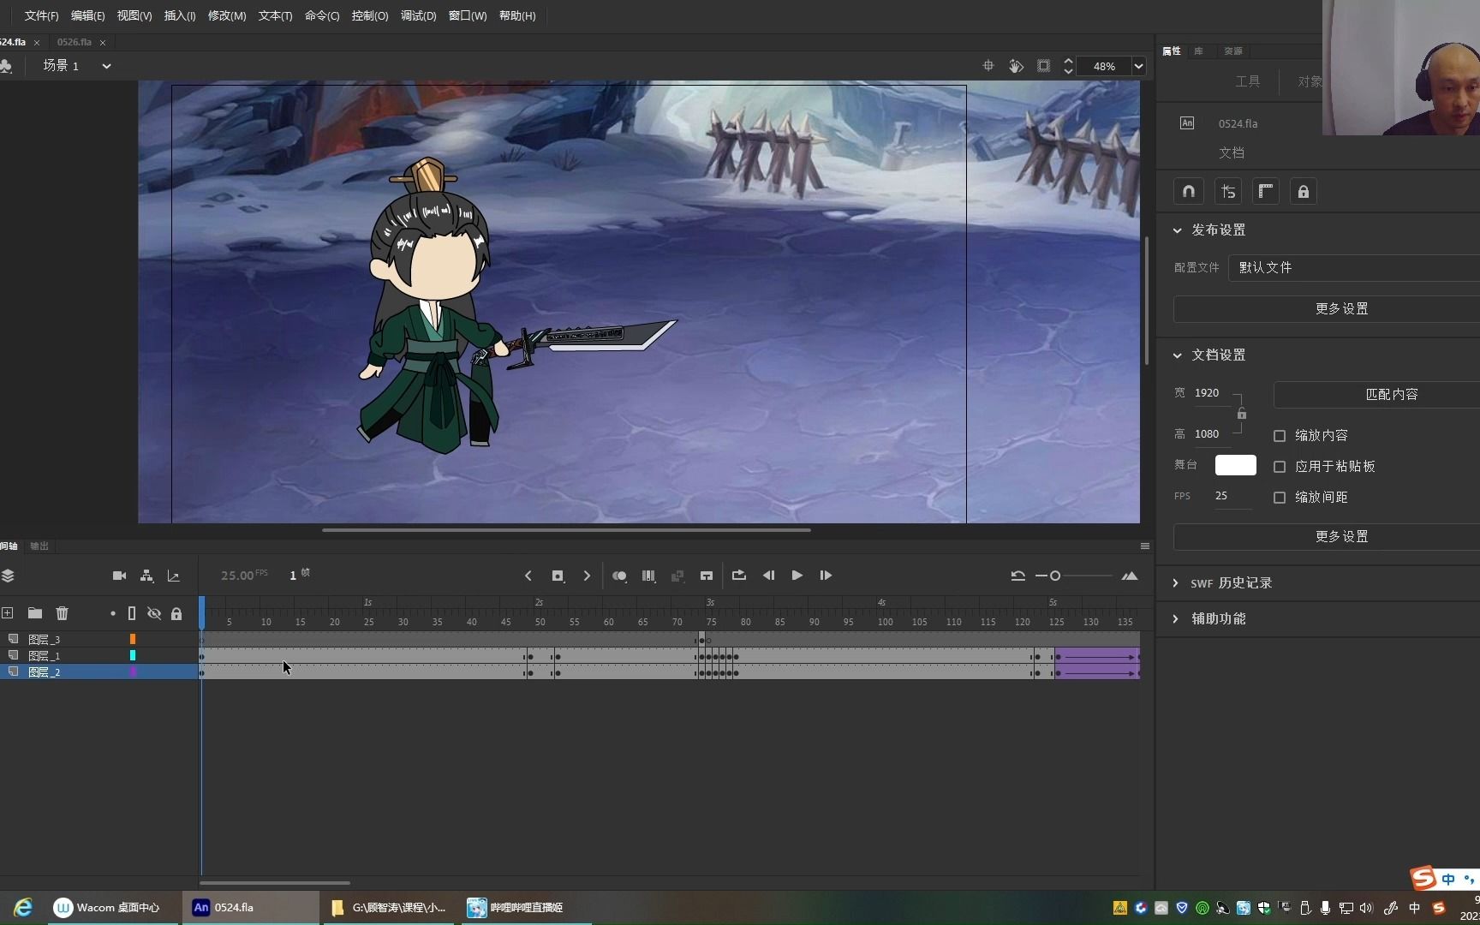Toggle highlight for all layers dot
Screen dimensions: 1480x925
[112, 613]
